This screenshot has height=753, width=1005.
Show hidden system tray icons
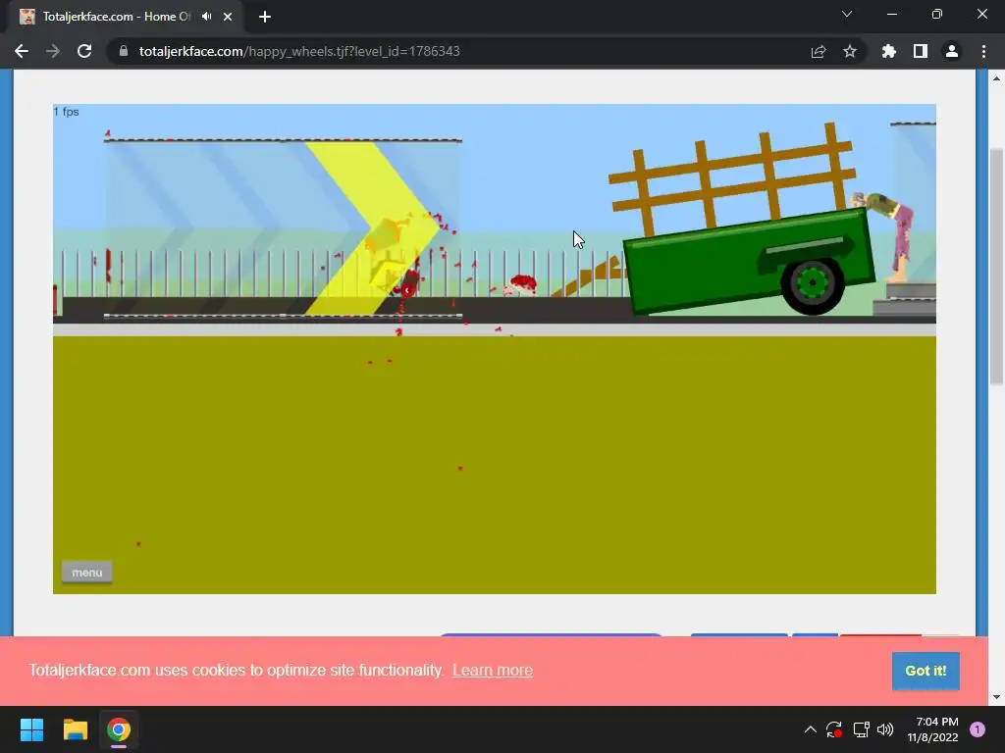point(810,729)
